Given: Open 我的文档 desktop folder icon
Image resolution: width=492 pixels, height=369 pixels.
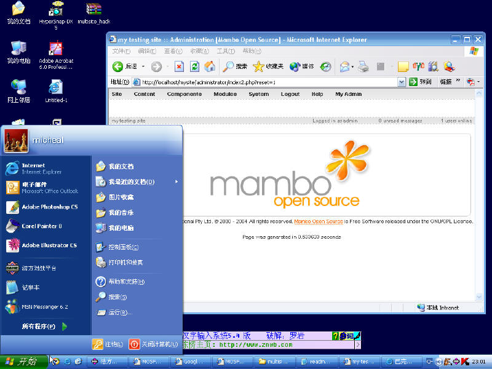Looking at the screenshot, I should [x=18, y=13].
